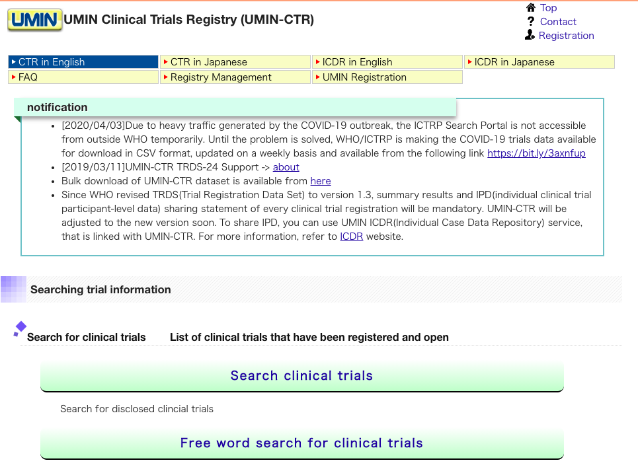This screenshot has height=475, width=638.
Task: Click the UMIN logo
Action: [x=35, y=20]
